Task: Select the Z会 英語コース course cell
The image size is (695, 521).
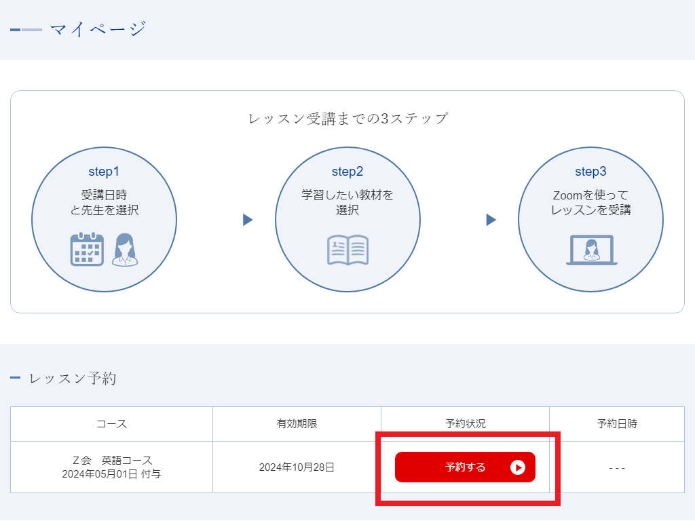Action: [x=111, y=467]
